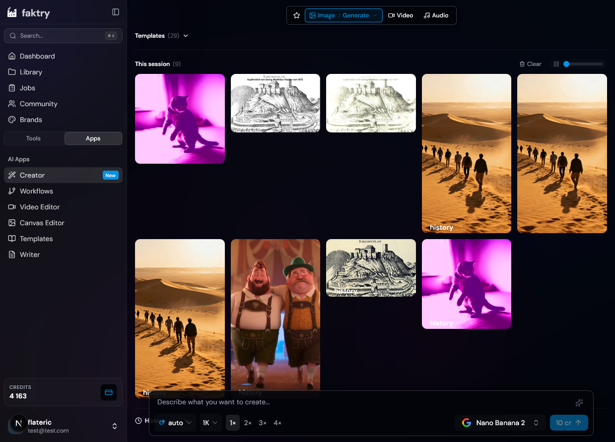The image size is (615, 442).
Task: Open the first castle engraving thumbnail
Action: point(275,103)
